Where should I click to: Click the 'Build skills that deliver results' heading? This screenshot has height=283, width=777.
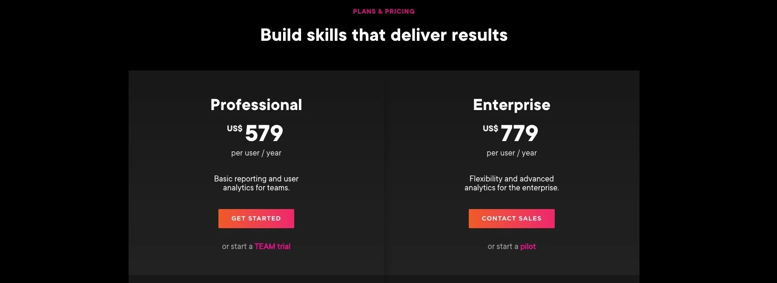click(384, 35)
